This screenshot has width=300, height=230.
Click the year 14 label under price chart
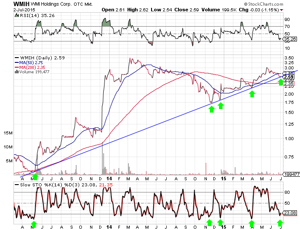(x=109, y=179)
